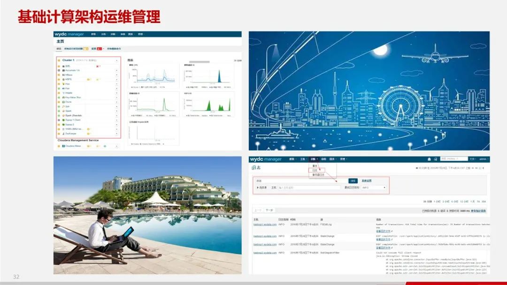
Task: Click the Key-Value Store service name
Action: tap(73, 97)
